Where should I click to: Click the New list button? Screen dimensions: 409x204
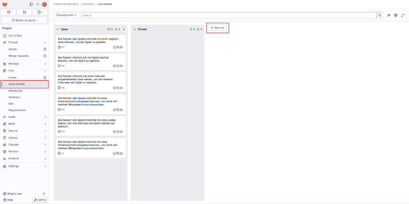[x=218, y=28]
